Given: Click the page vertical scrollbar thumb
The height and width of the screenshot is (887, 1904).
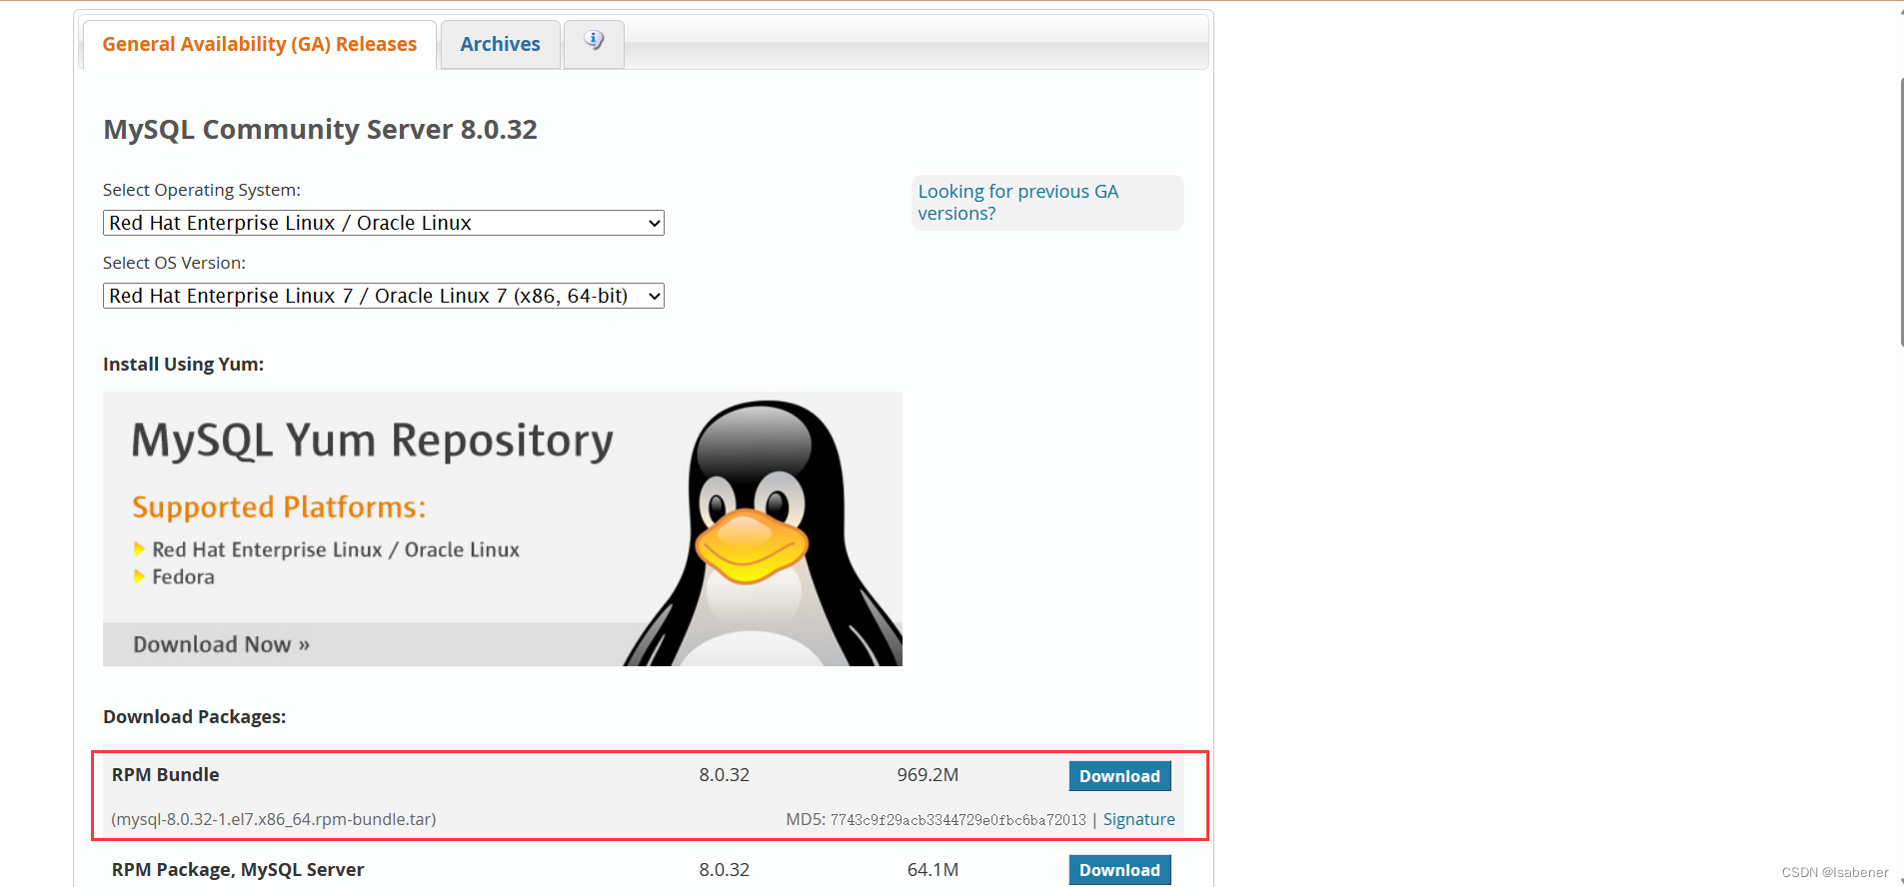Looking at the screenshot, I should (x=1901, y=212).
